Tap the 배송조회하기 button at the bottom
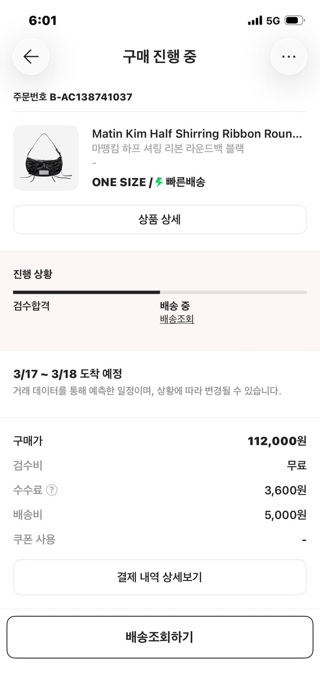The height and width of the screenshot is (693, 320). (160, 637)
